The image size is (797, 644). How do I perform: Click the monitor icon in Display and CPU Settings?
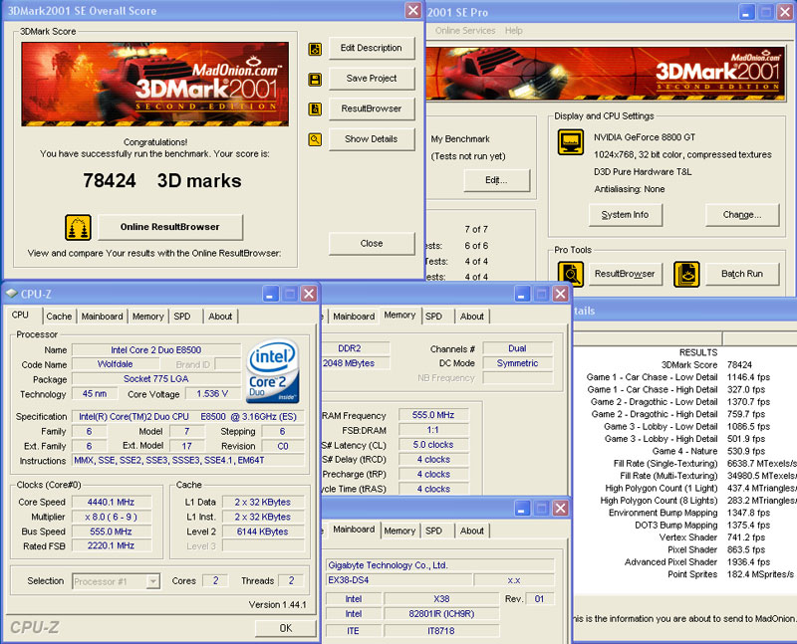tap(571, 141)
